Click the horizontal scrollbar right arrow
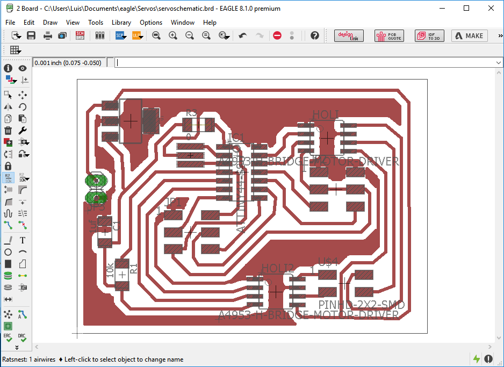 click(x=490, y=347)
